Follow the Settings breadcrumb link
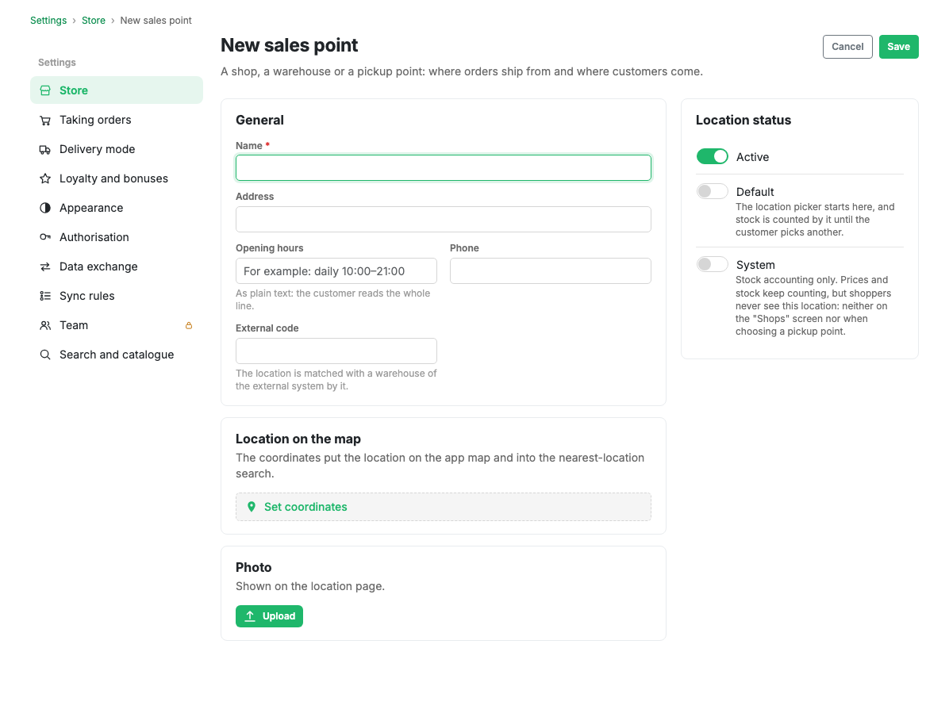Viewport: 949px width, 717px height. (x=48, y=21)
